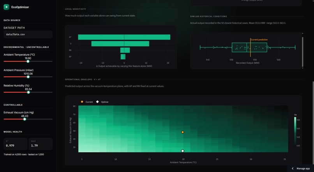This screenshot has height=172, width=314.
Task: Open the Manage app button
Action: [301, 168]
